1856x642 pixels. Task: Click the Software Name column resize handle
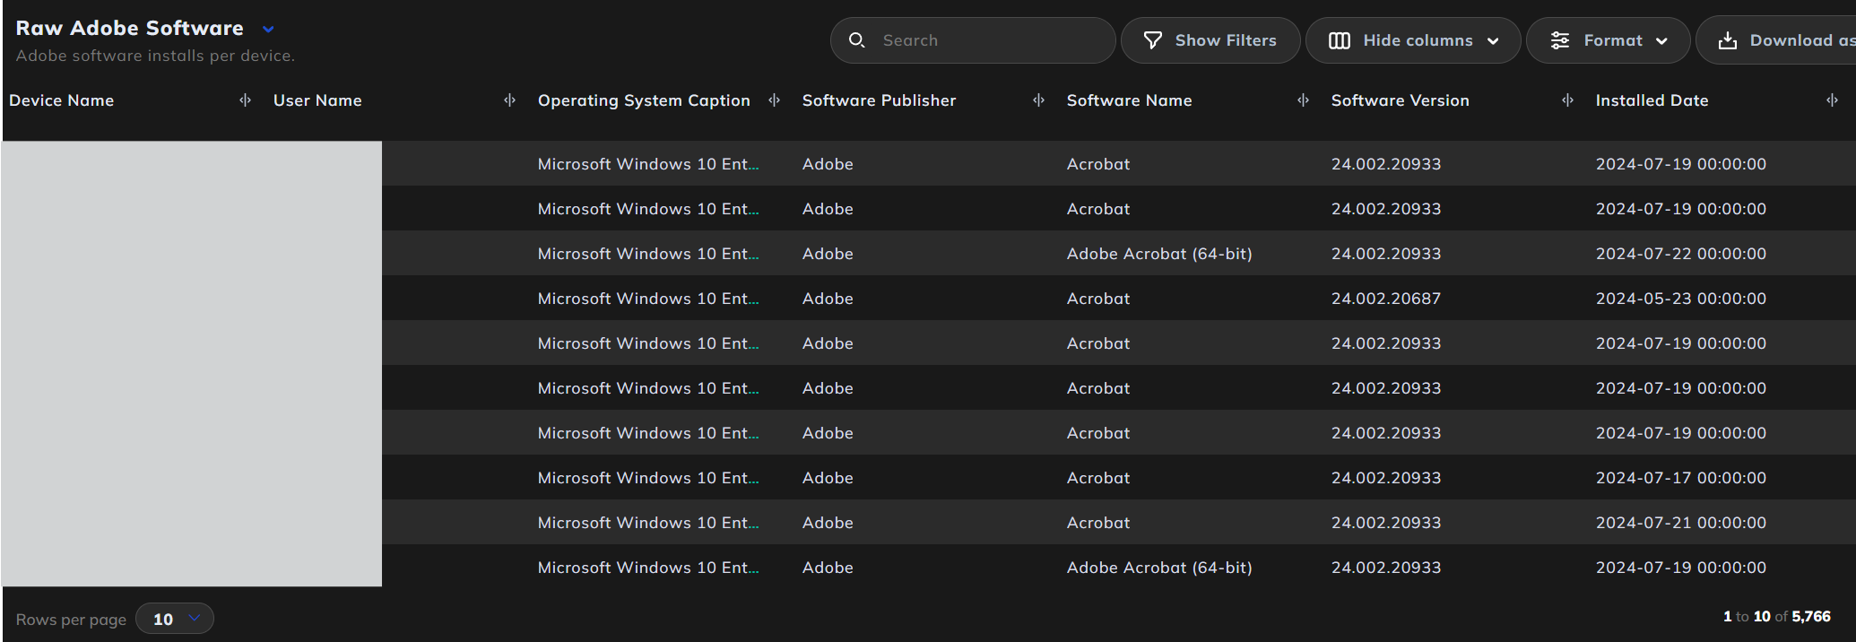pos(1303,100)
